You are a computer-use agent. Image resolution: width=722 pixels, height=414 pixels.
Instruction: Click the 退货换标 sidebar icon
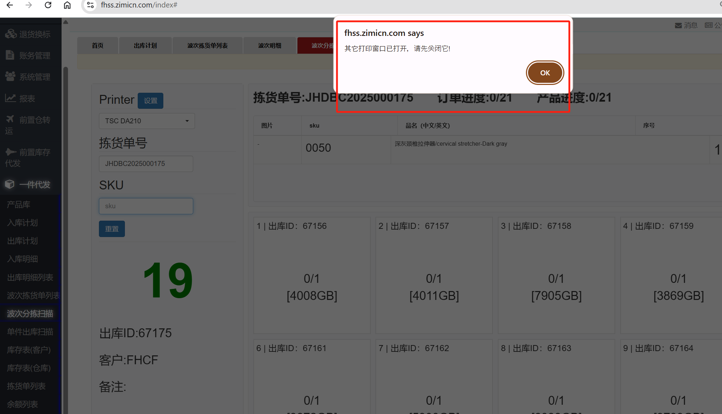coord(11,34)
